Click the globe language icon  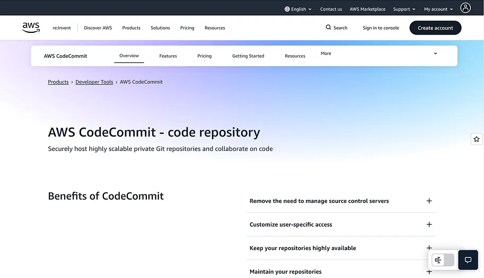pyautogui.click(x=287, y=9)
